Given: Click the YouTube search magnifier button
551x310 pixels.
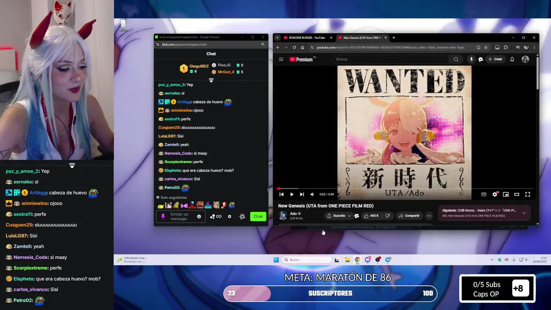Looking at the screenshot, I should (x=456, y=59).
